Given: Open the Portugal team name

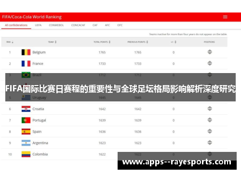Looking at the screenshot, I should tap(39, 121).
